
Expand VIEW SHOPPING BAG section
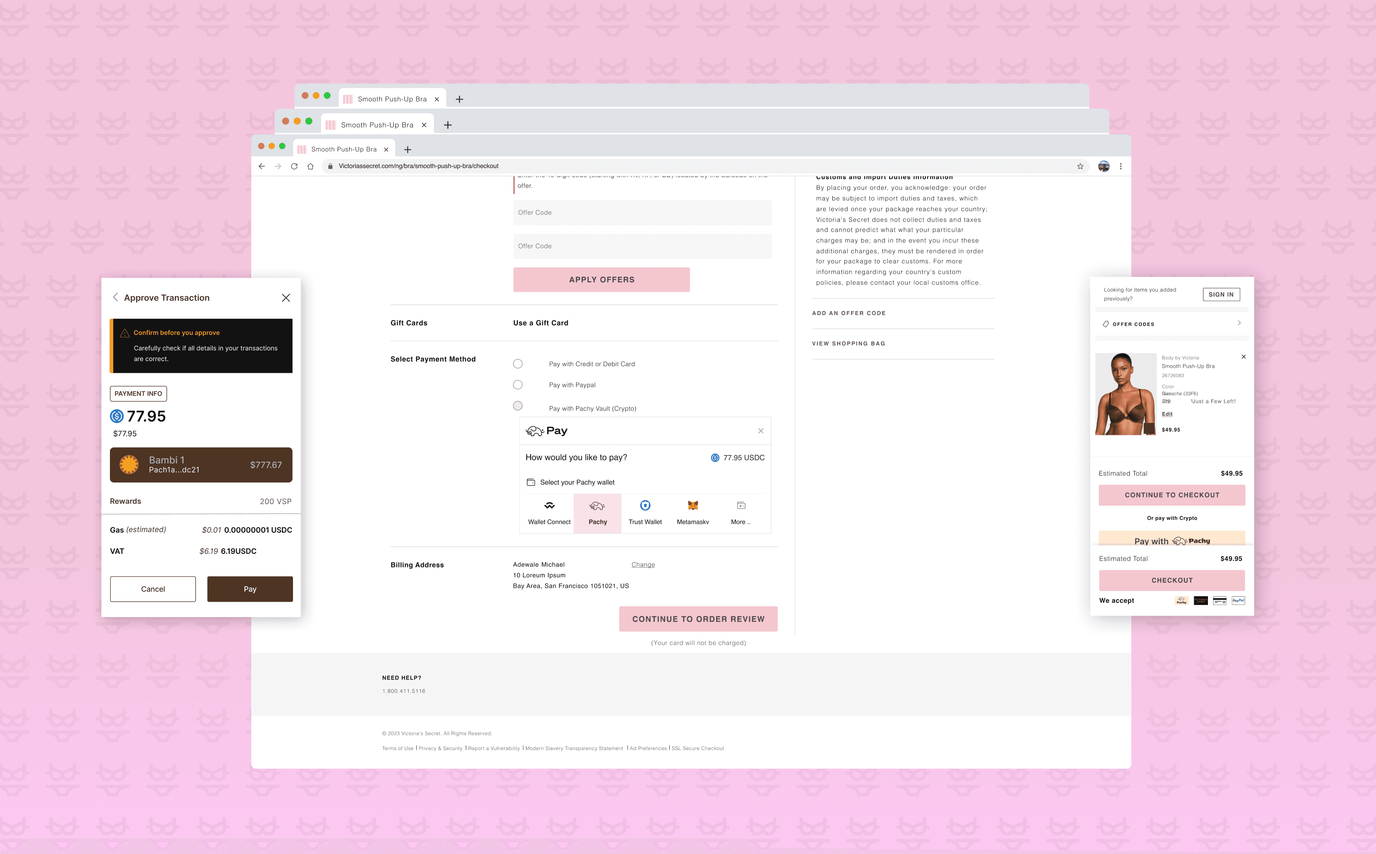click(x=849, y=344)
